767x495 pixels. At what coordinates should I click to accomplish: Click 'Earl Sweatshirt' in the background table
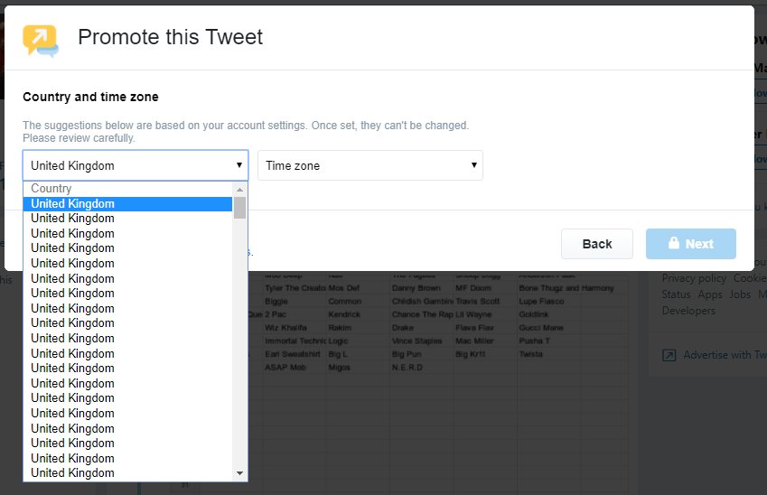(293, 354)
